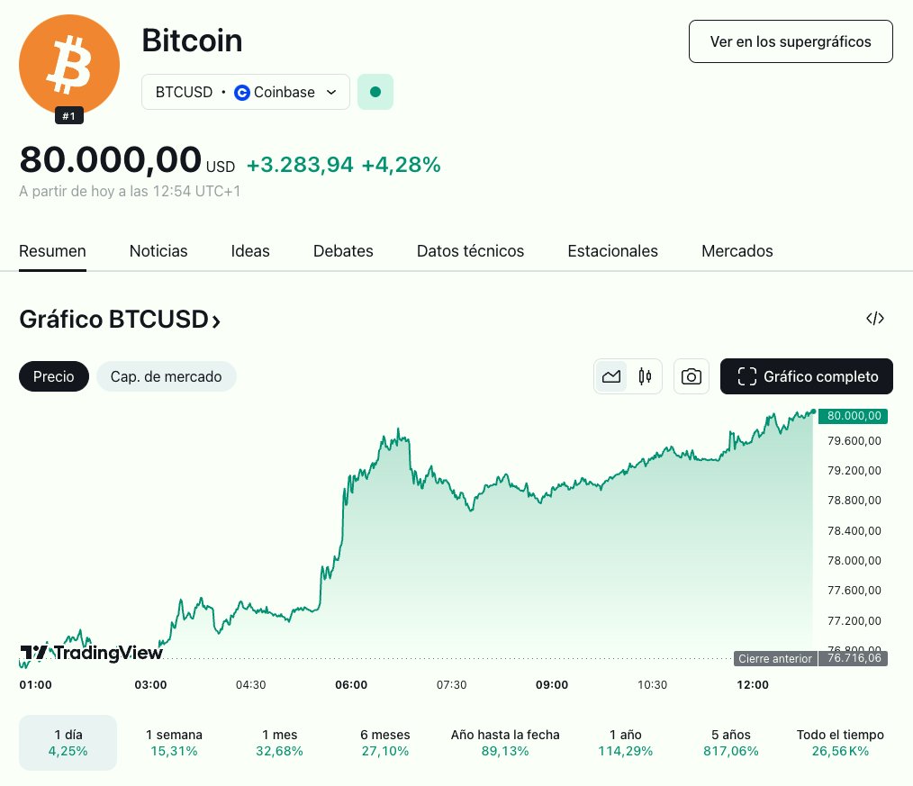Viewport: 913px width, 786px height.
Task: Click the green market status dot
Action: pos(375,92)
